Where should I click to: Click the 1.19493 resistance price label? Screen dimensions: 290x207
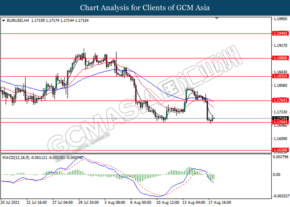pos(280,33)
